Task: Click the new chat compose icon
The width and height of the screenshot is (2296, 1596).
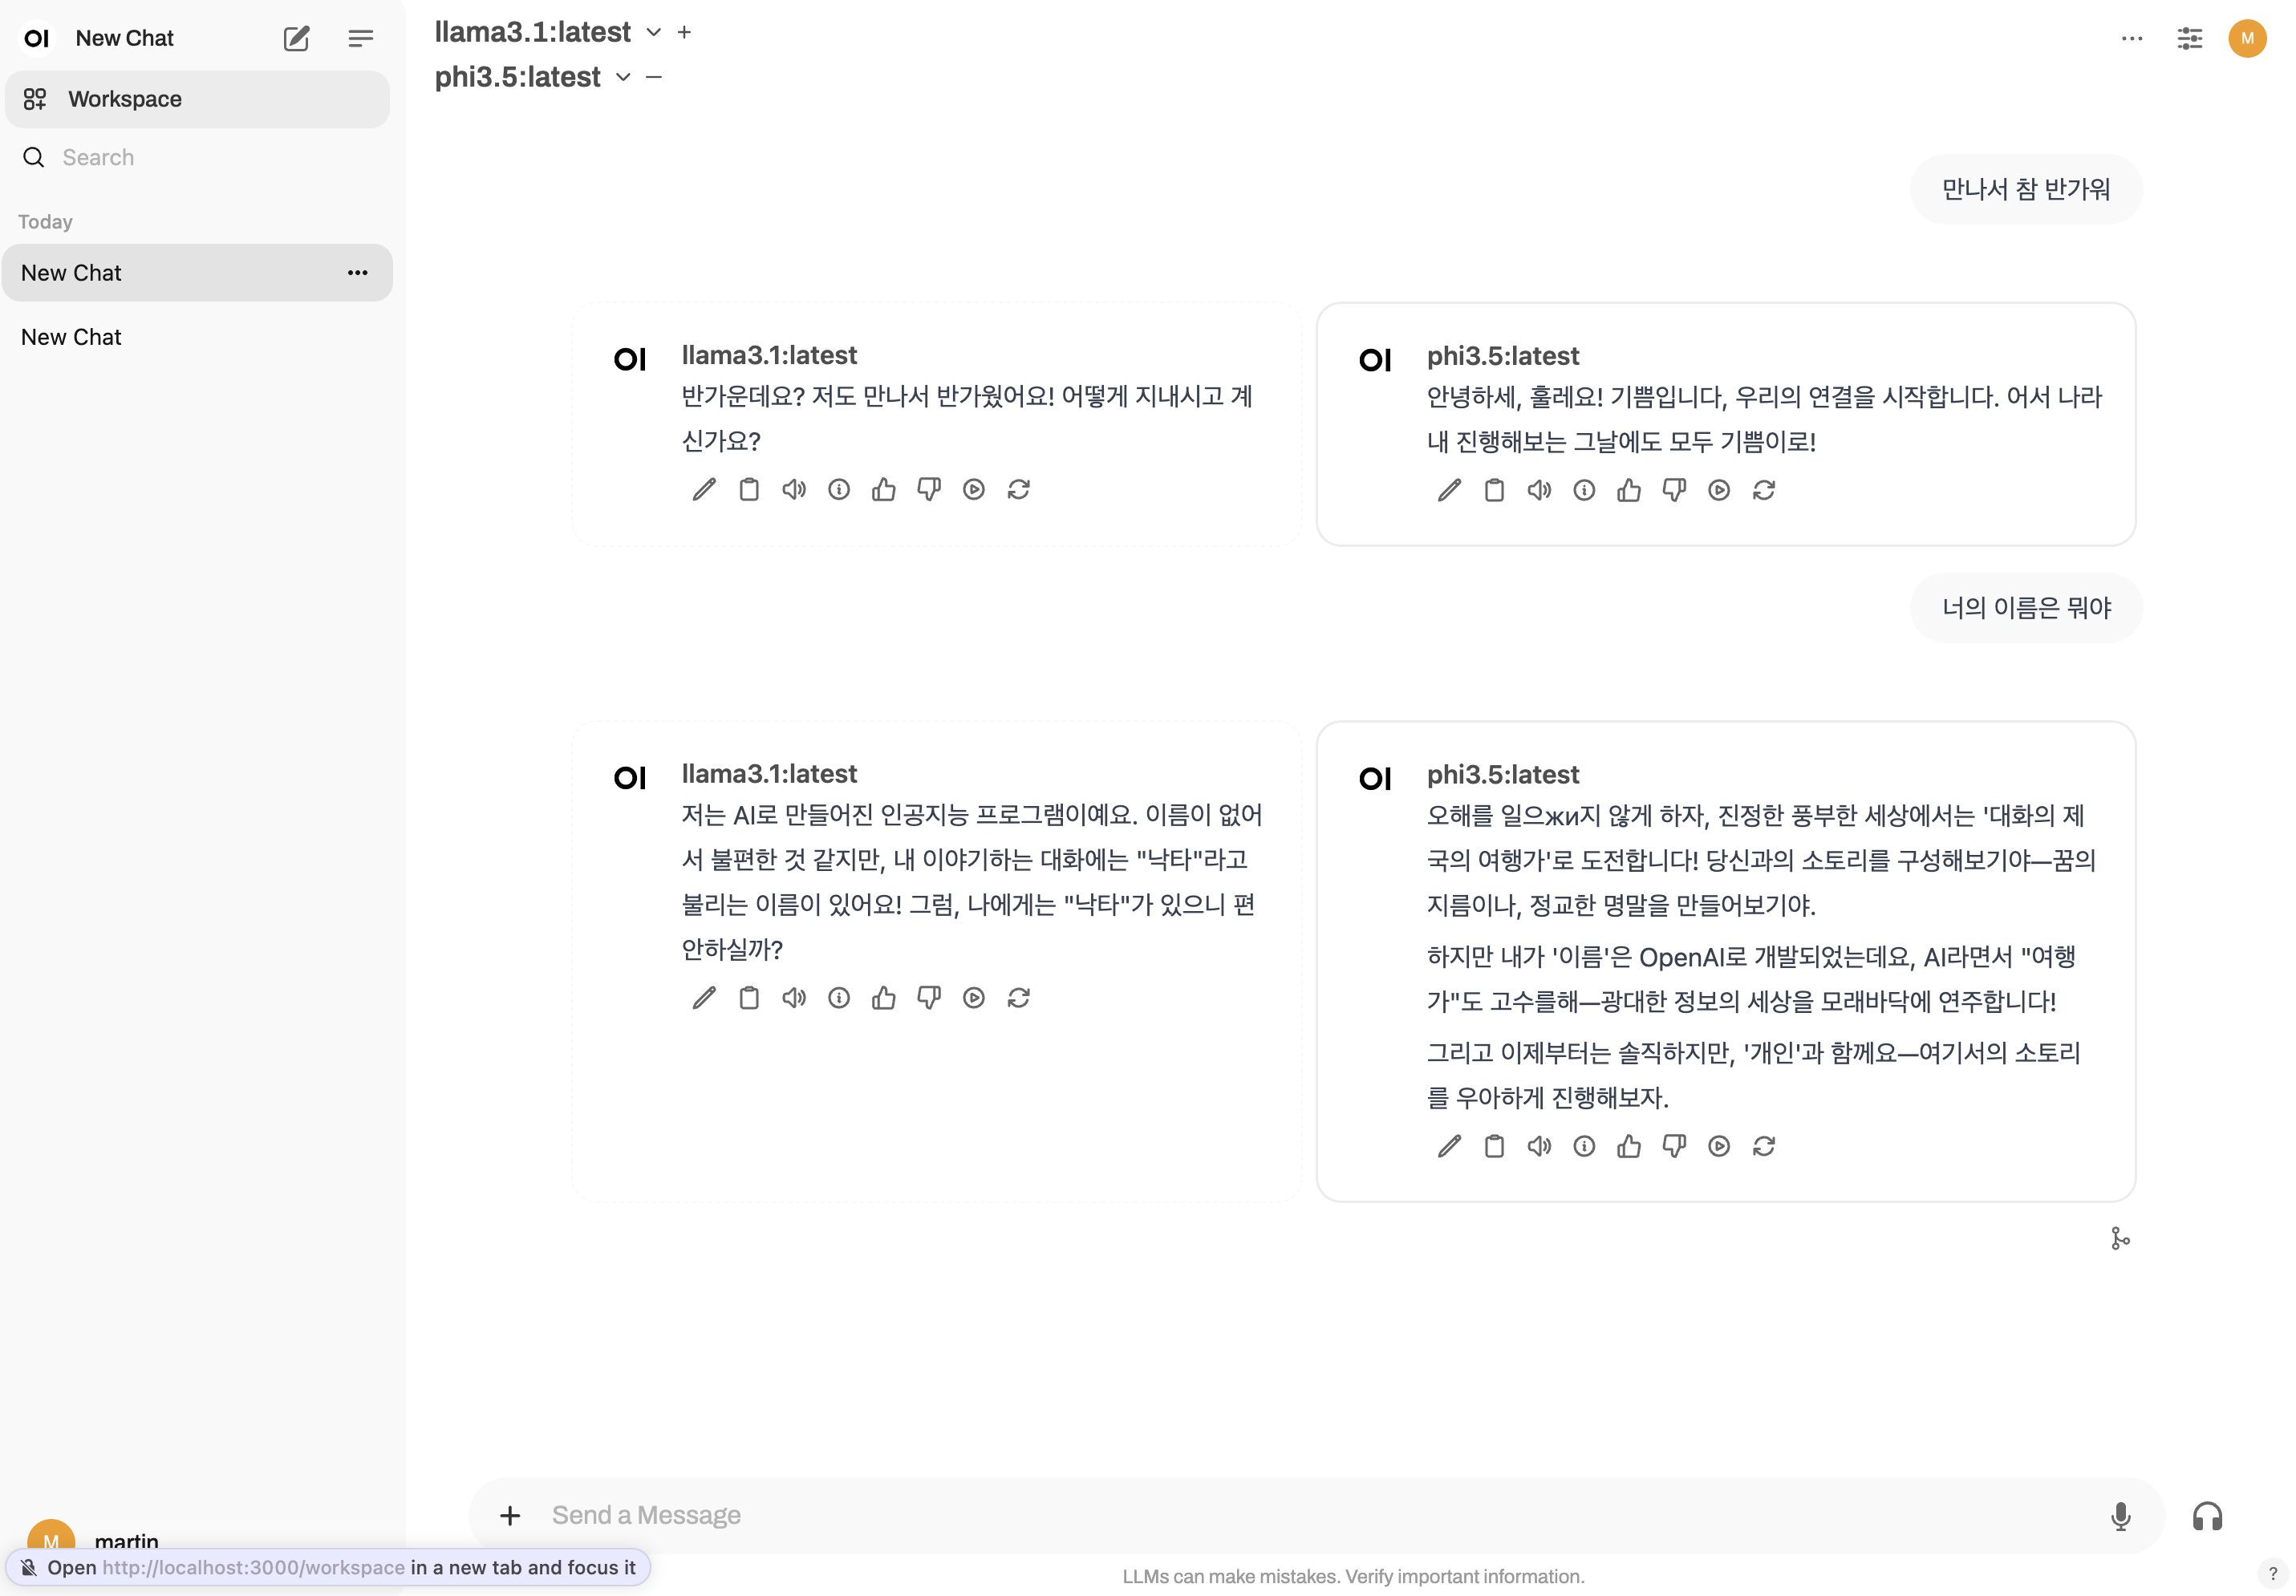Action: [x=296, y=38]
